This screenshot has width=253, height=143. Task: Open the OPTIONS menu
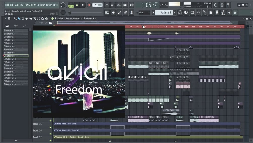[x=41, y=5]
